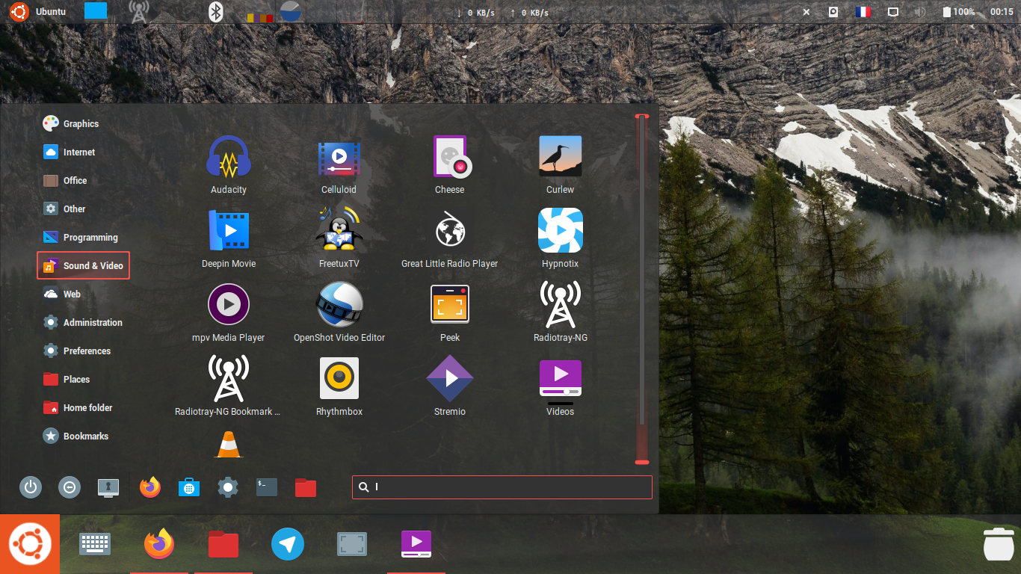Open the 00:15 clock

click(x=1002, y=12)
